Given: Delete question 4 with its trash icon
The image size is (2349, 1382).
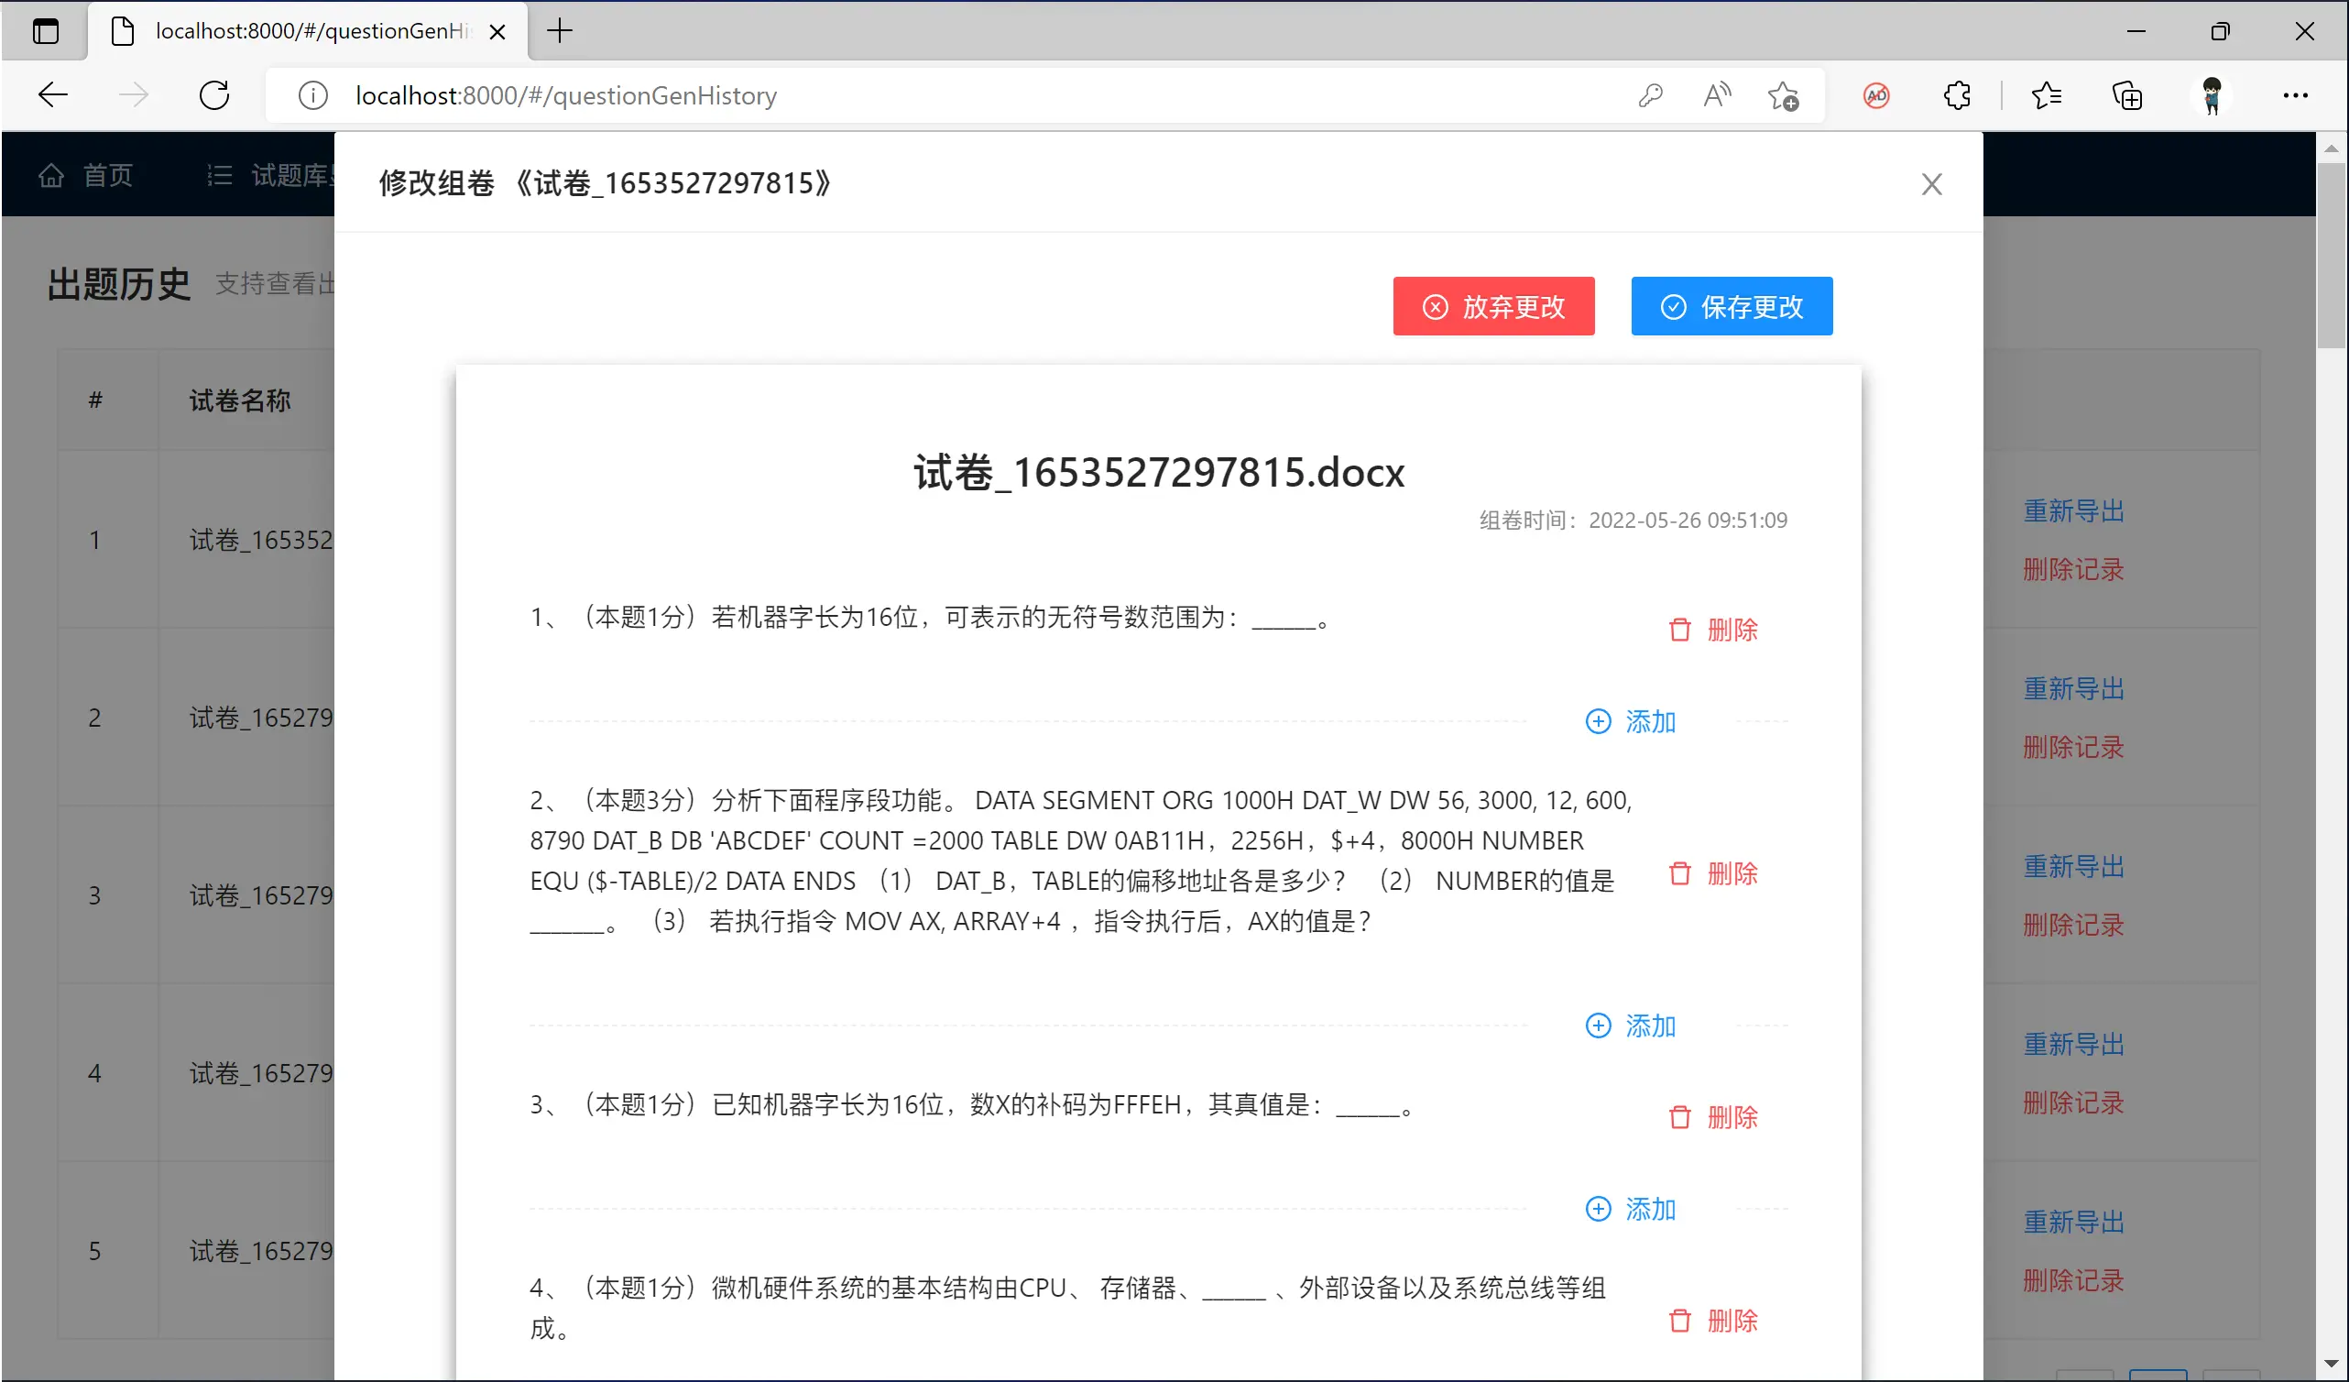Looking at the screenshot, I should click(1680, 1321).
